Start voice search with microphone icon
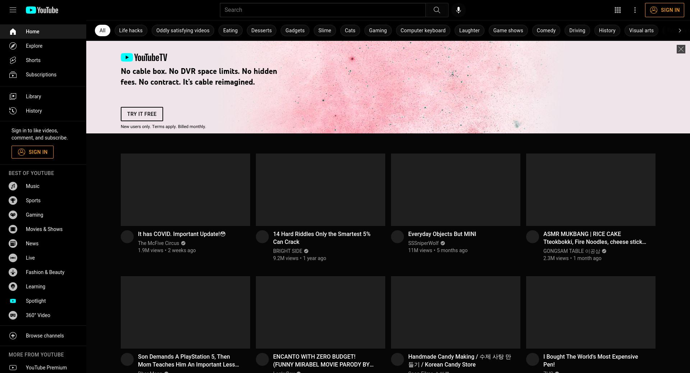The width and height of the screenshot is (690, 373). (x=459, y=10)
